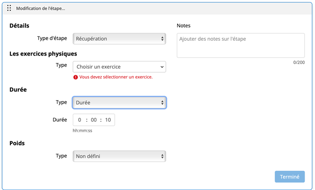Click the Récupération dropdown stepper arrows
This screenshot has height=190, width=315.
coord(162,39)
